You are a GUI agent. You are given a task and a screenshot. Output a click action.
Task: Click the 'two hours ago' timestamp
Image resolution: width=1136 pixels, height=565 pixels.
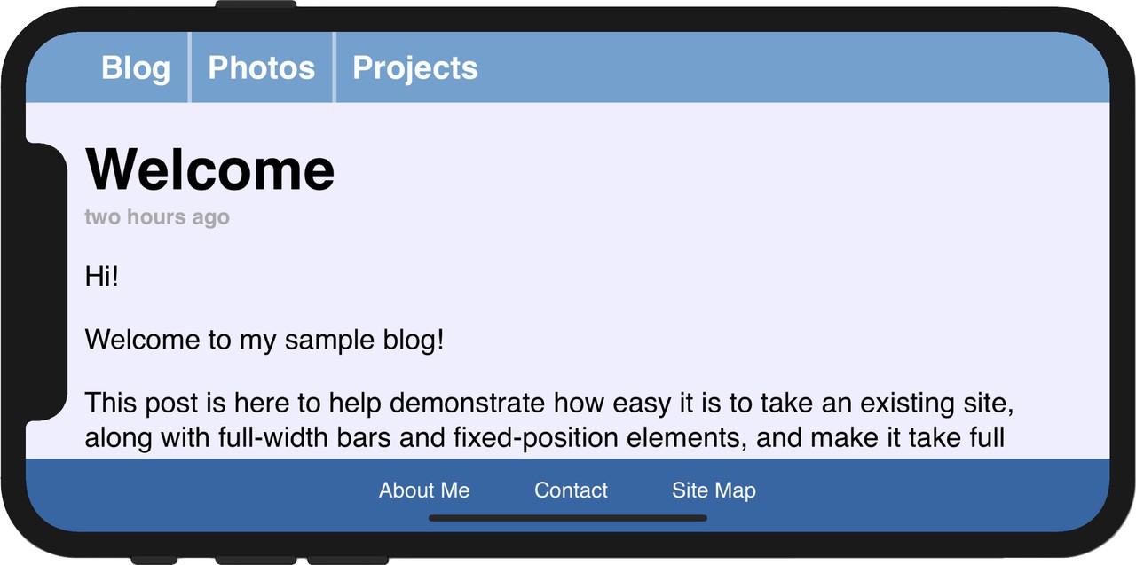157,217
